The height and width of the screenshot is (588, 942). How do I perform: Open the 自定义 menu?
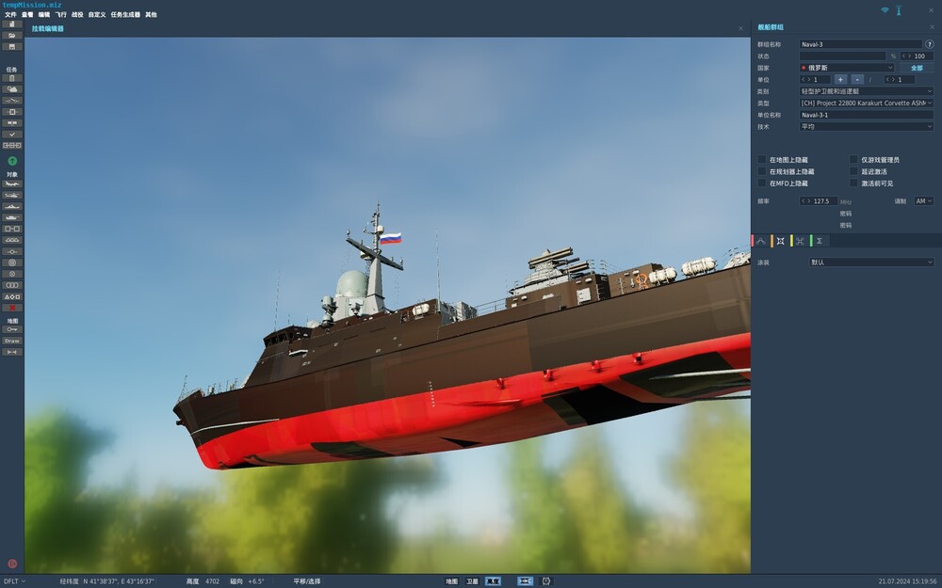click(97, 14)
